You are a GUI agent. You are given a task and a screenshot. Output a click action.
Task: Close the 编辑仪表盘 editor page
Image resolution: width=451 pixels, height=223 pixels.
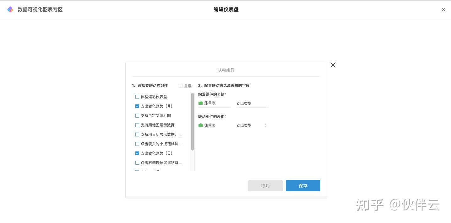pos(443,9)
